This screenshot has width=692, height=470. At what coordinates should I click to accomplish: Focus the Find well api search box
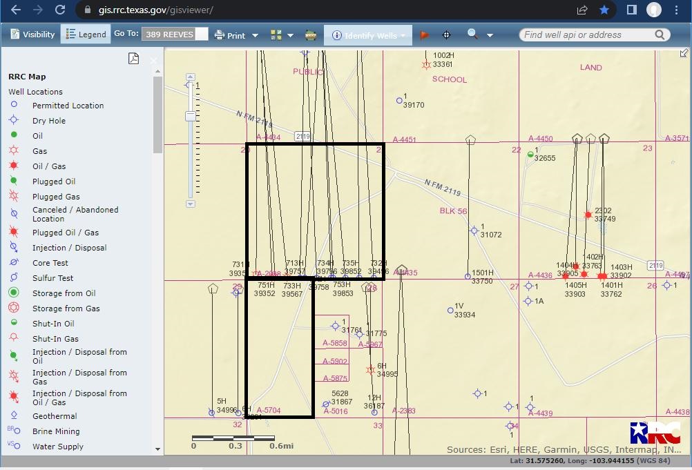click(587, 35)
